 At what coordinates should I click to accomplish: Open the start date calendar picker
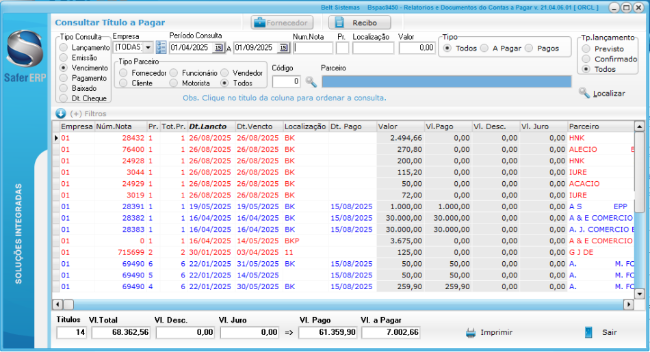(x=218, y=48)
